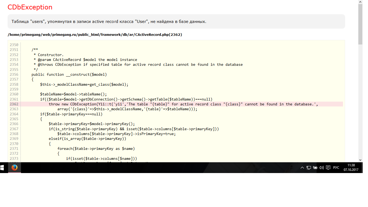Click the scrollbar down arrow

(x=360, y=160)
